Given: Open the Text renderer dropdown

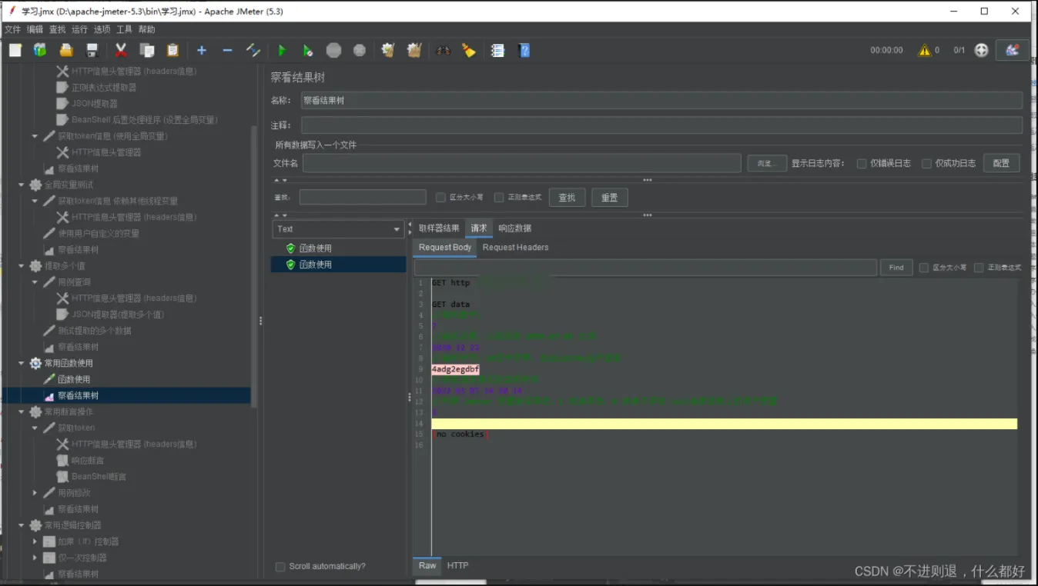Looking at the screenshot, I should [338, 229].
